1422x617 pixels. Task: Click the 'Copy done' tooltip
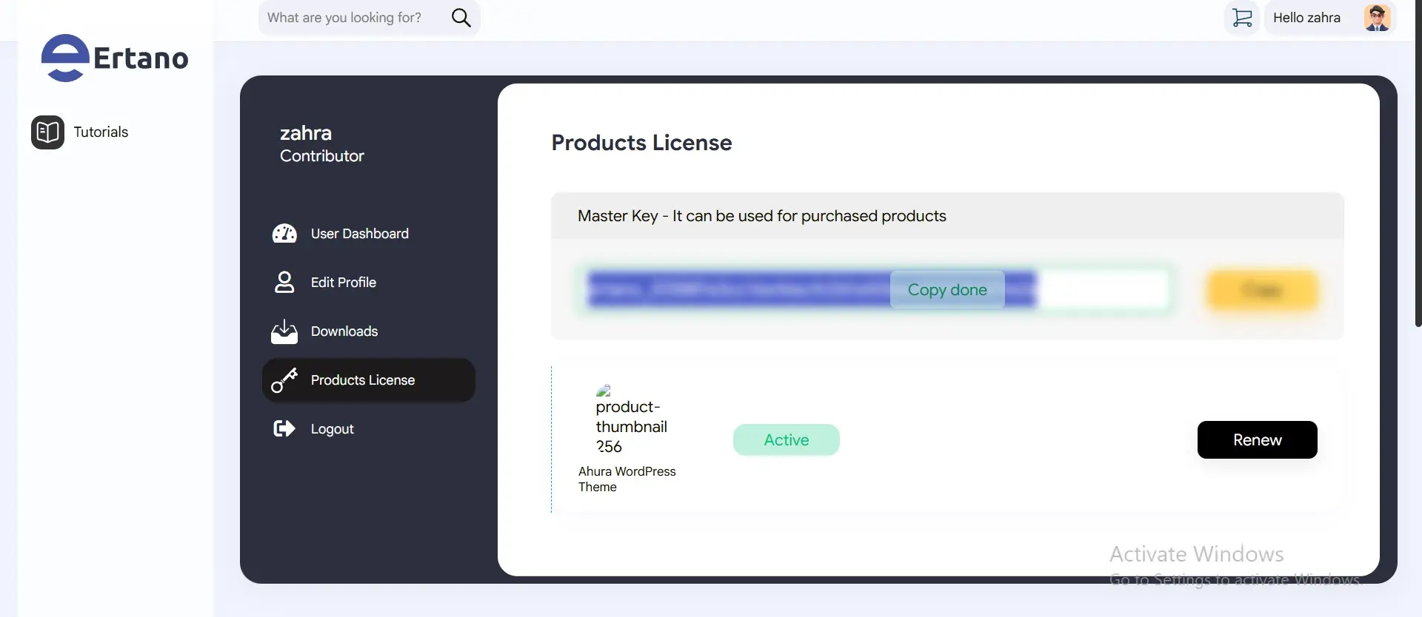click(947, 290)
